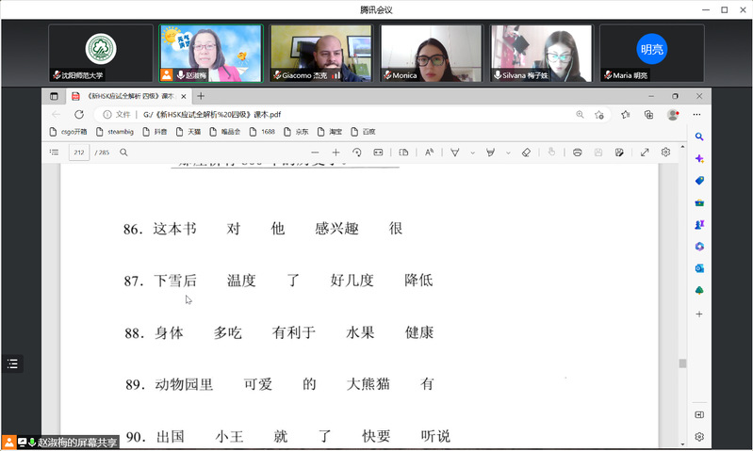Select the 新HSK应试全解析 PDF tab
The width and height of the screenshot is (753, 451).
[129, 96]
